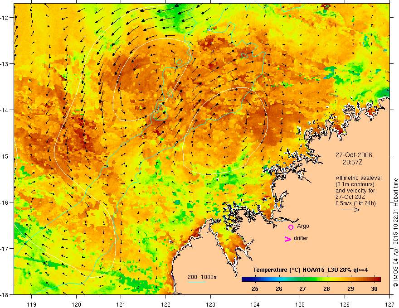Image resolution: width=399 pixels, height=308 pixels.
Task: Click the time label 20:57Z
Action: pos(352,162)
